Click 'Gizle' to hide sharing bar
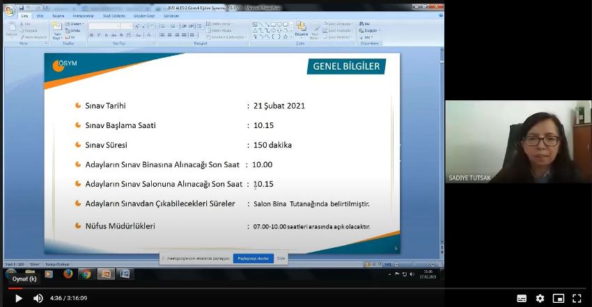Viewport: 592px width, 307px height. tap(281, 258)
